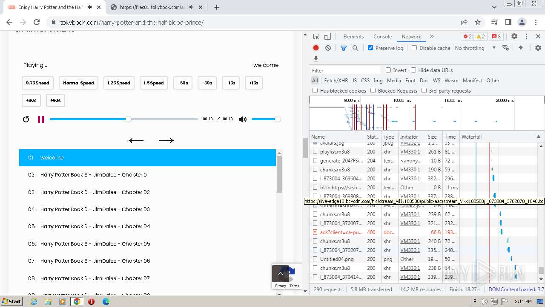
Task: Export HAR with download arrow icon
Action: 316,59
